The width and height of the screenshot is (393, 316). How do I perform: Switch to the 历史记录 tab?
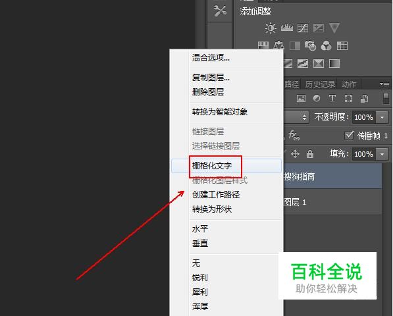(x=320, y=84)
